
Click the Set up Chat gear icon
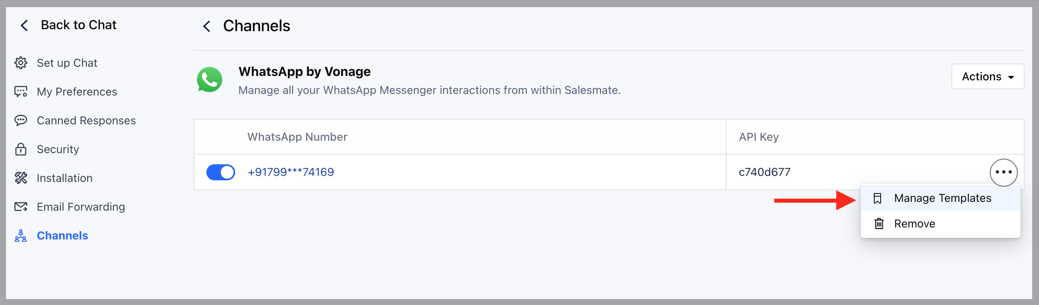[x=20, y=63]
